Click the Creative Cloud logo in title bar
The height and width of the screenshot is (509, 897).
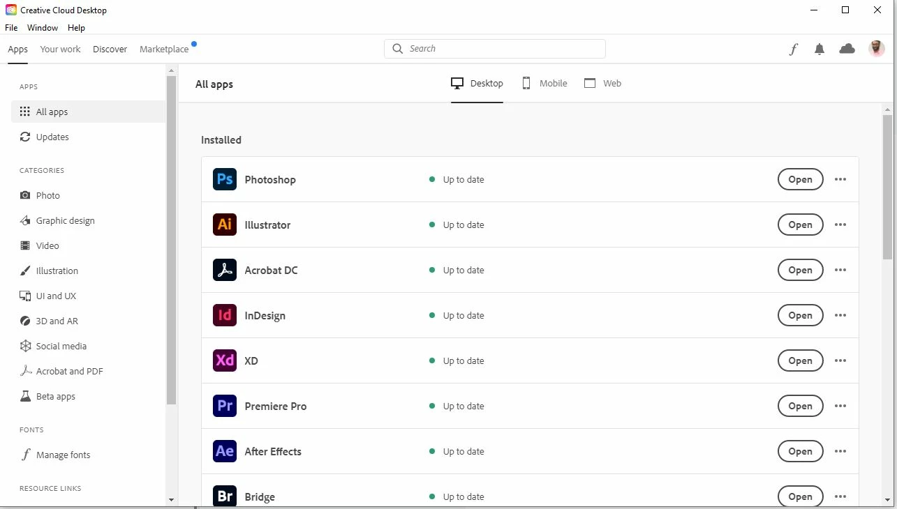click(11, 10)
